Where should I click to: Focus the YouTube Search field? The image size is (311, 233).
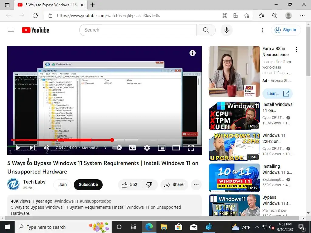[138, 30]
